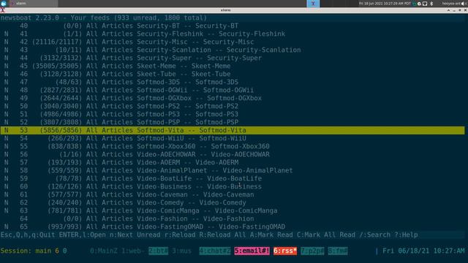Select feed row 46 Skeet-Tube
Image resolution: width=468 pixels, height=263 pixels.
pyautogui.click(x=233, y=75)
